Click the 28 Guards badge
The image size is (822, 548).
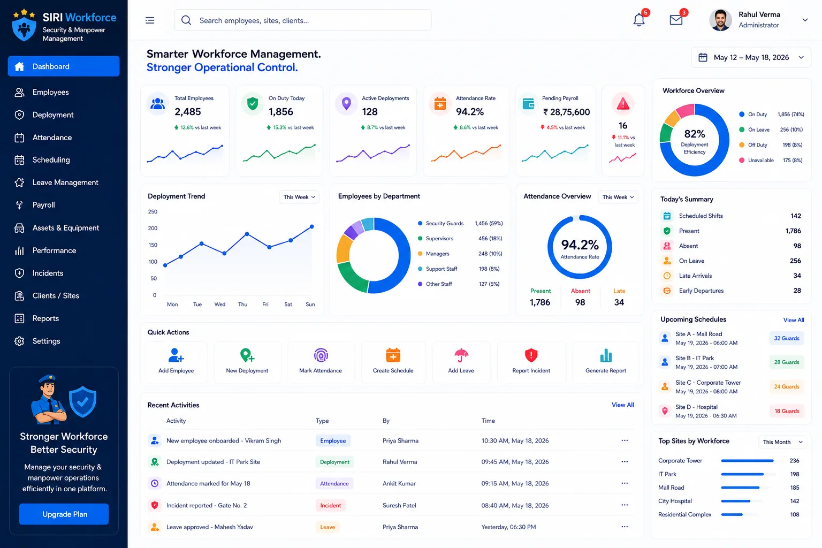787,362
